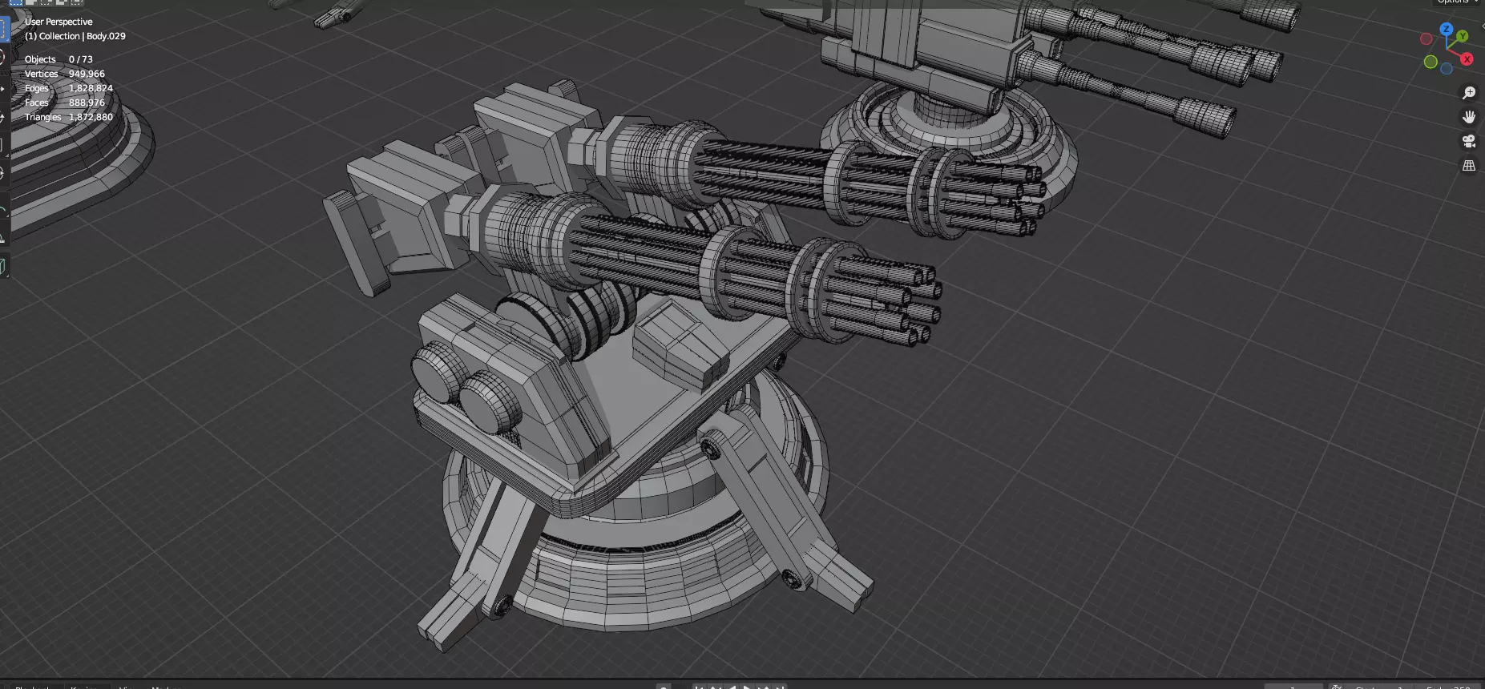Click the '(1) Collection | Body.029' text

75,36
